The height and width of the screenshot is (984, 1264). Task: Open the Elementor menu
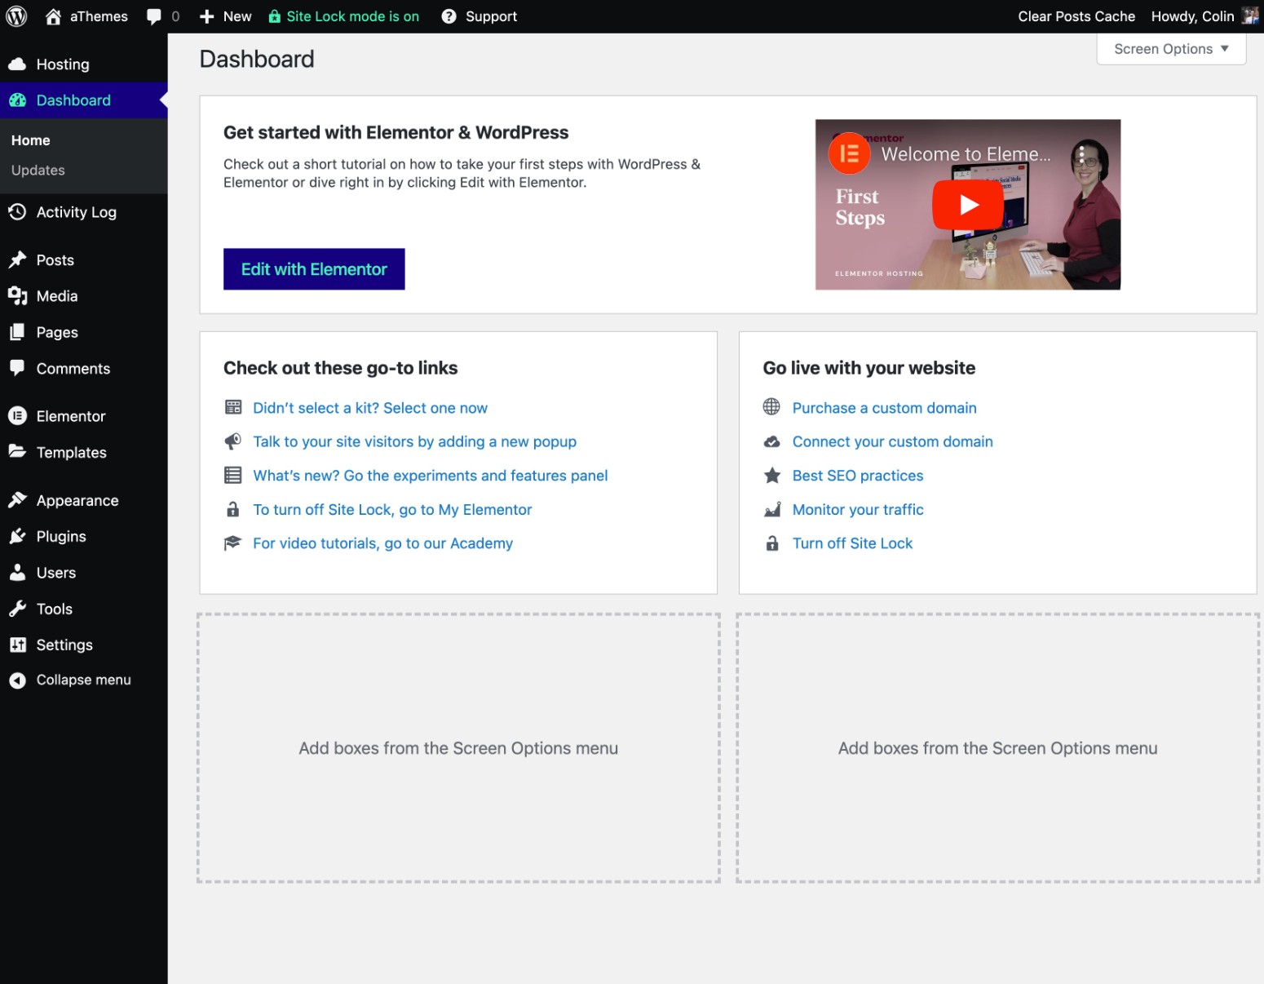84,416
